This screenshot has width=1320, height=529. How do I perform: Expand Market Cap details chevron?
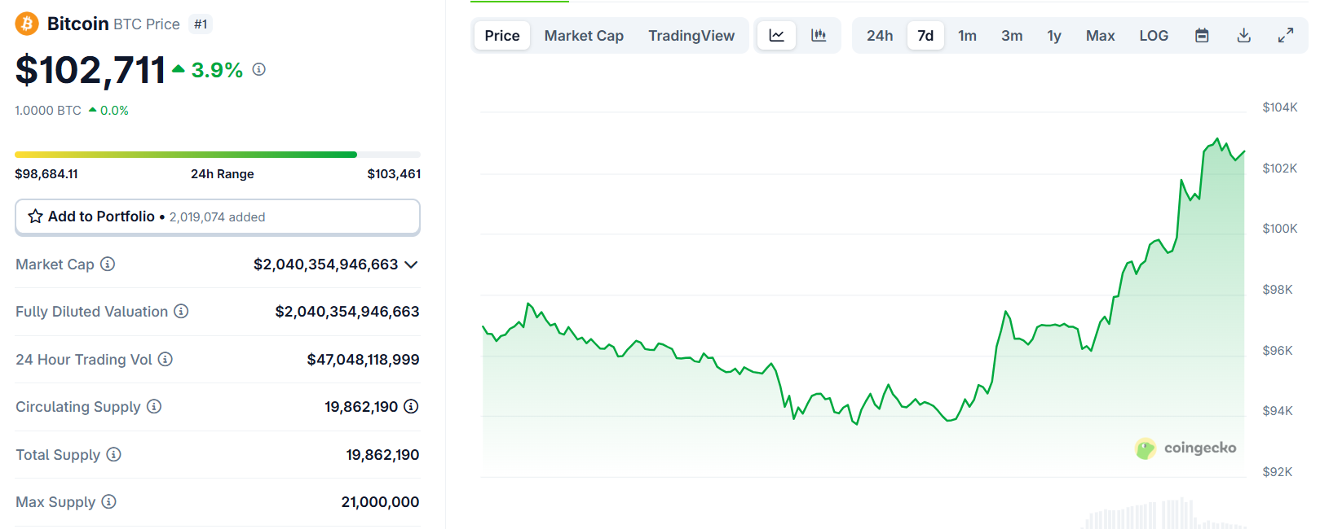411,264
